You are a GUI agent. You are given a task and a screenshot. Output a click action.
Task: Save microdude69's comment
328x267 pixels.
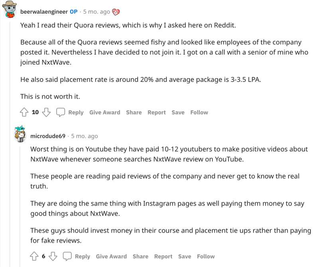[185, 257]
